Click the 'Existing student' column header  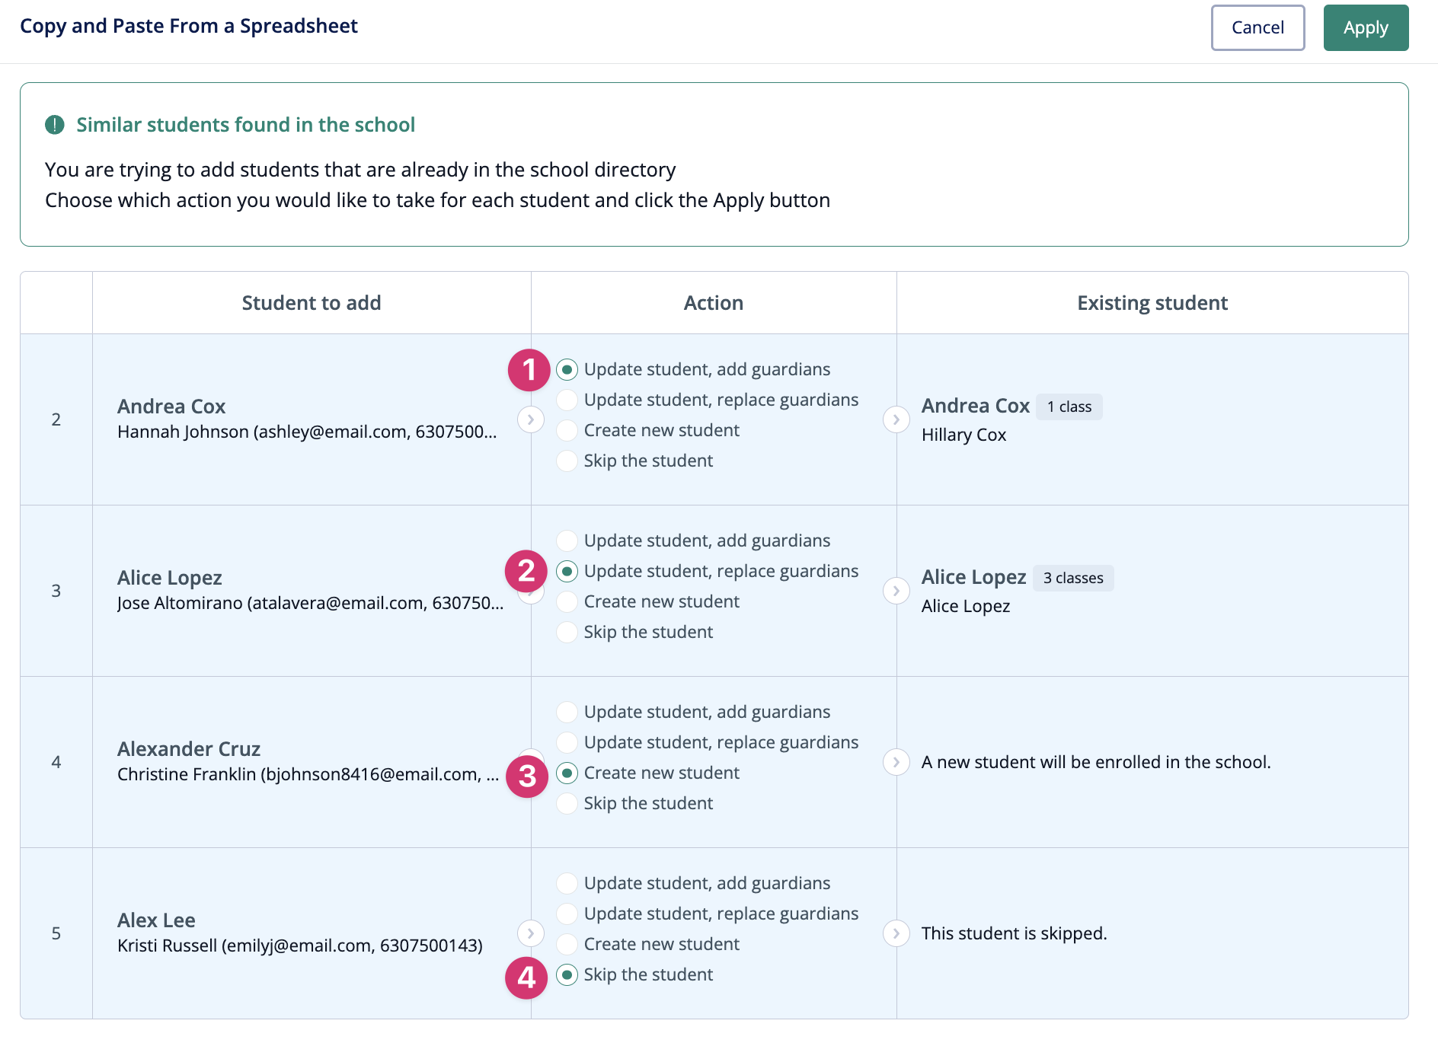coord(1152,302)
